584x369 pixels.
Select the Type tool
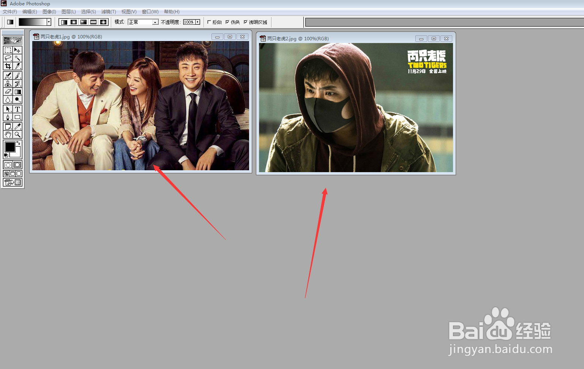(x=17, y=109)
